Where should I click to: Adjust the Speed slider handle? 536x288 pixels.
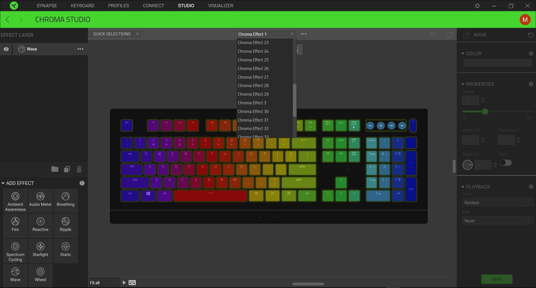485,112
